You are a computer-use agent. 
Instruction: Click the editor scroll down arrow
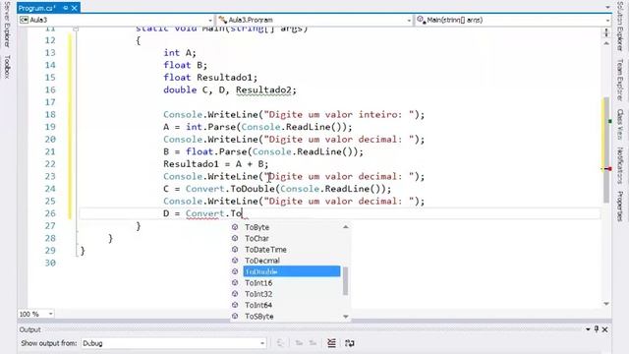tap(606, 304)
